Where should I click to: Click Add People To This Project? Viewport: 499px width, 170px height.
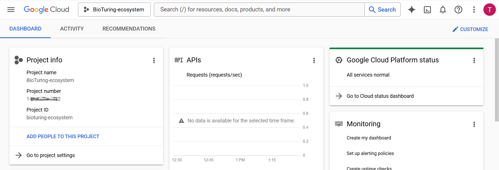coord(63,136)
